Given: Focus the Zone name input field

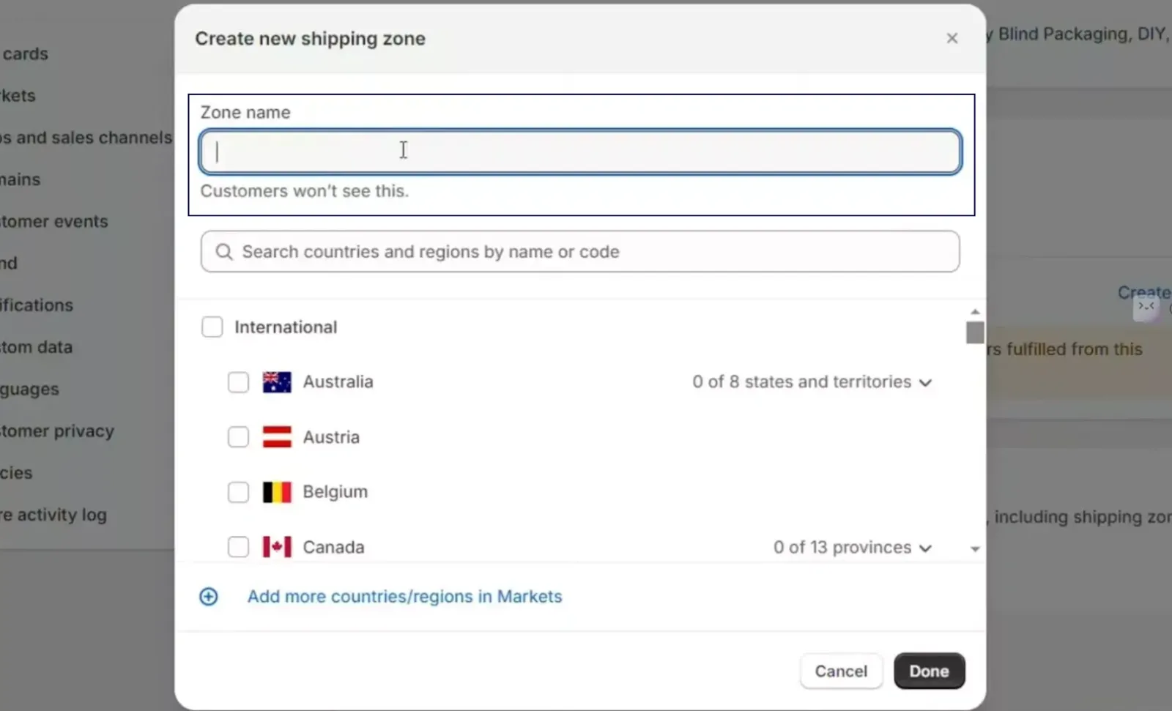Looking at the screenshot, I should click(x=580, y=152).
